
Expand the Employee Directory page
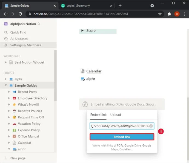pyautogui.click(x=9, y=98)
